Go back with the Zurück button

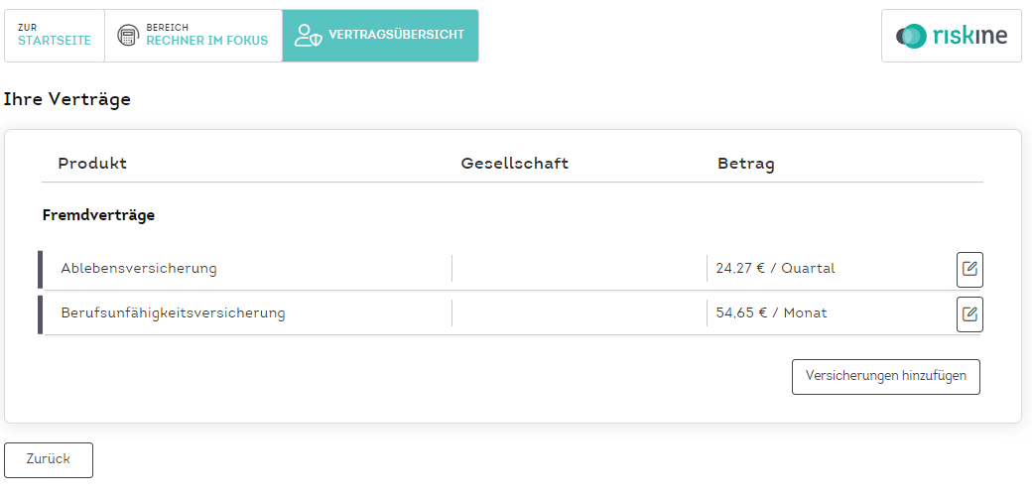[49, 460]
